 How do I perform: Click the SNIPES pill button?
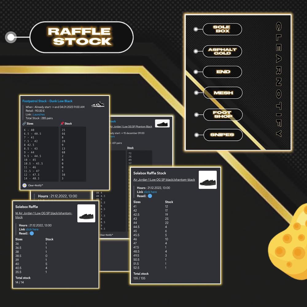point(223,135)
